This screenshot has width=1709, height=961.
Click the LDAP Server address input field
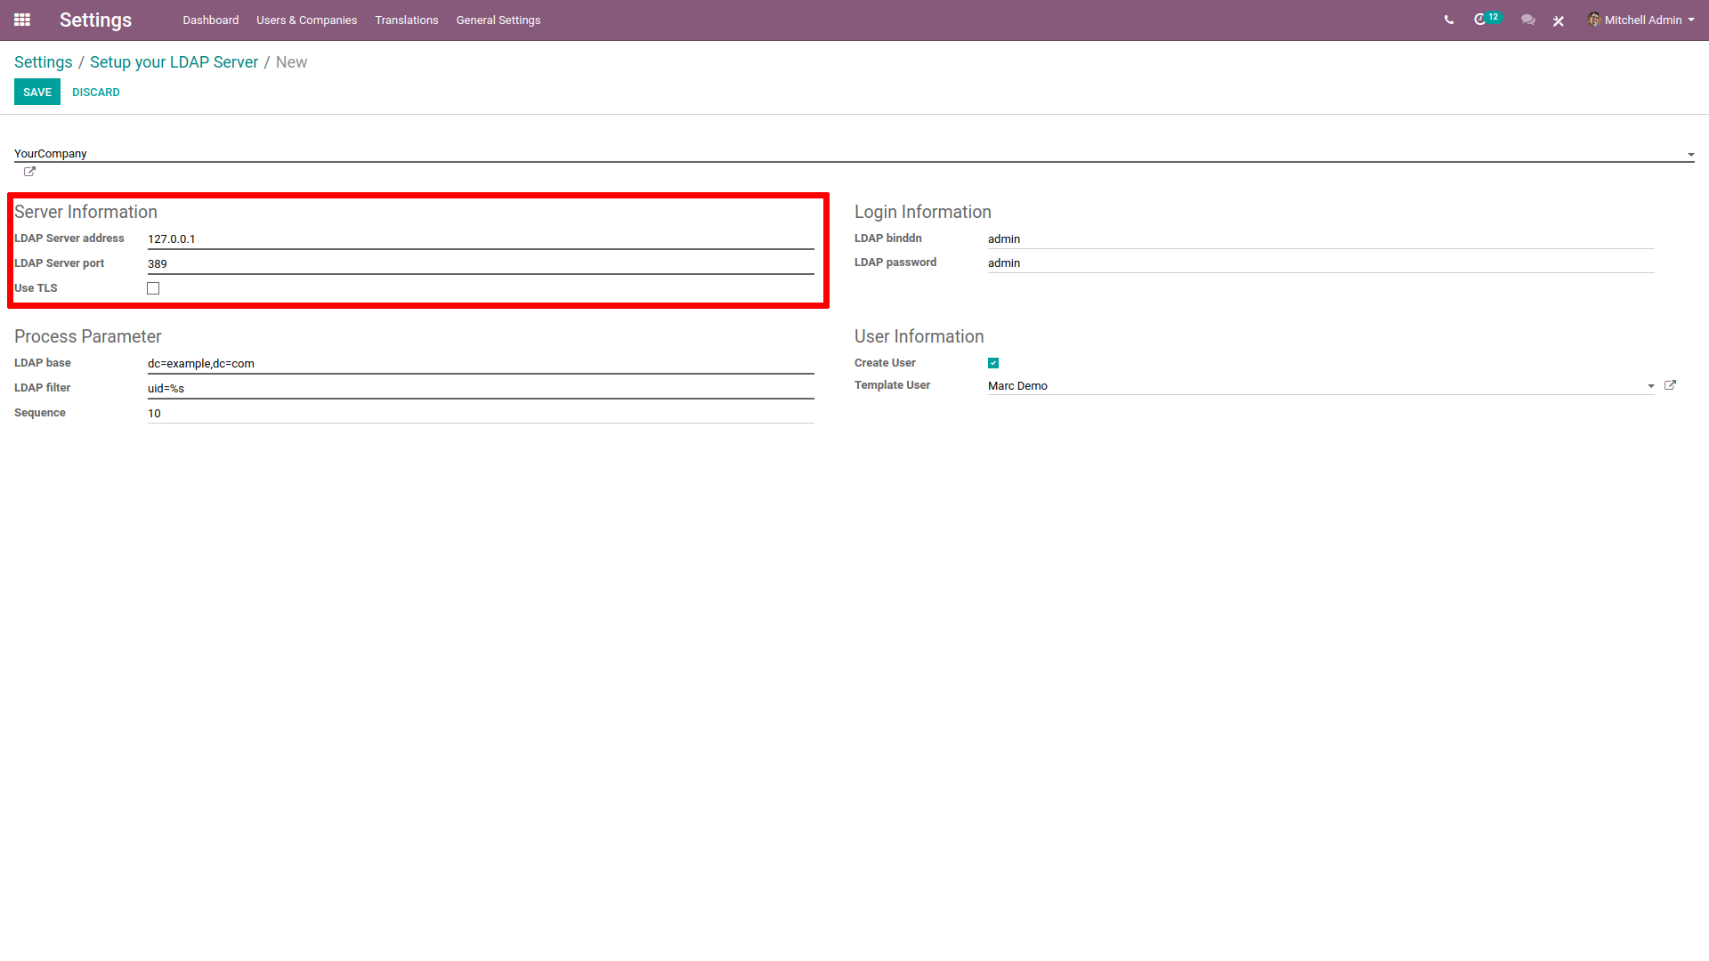point(480,238)
